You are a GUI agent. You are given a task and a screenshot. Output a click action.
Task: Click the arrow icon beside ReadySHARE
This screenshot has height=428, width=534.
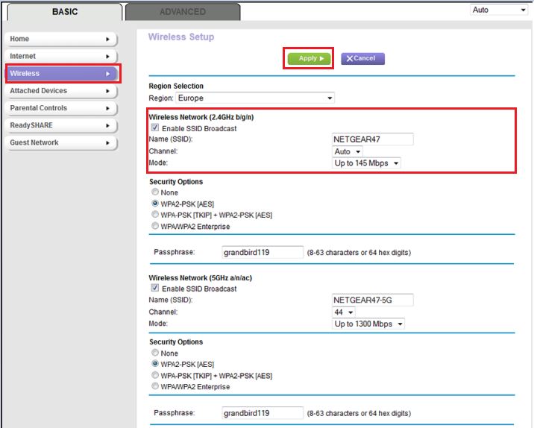(x=107, y=125)
